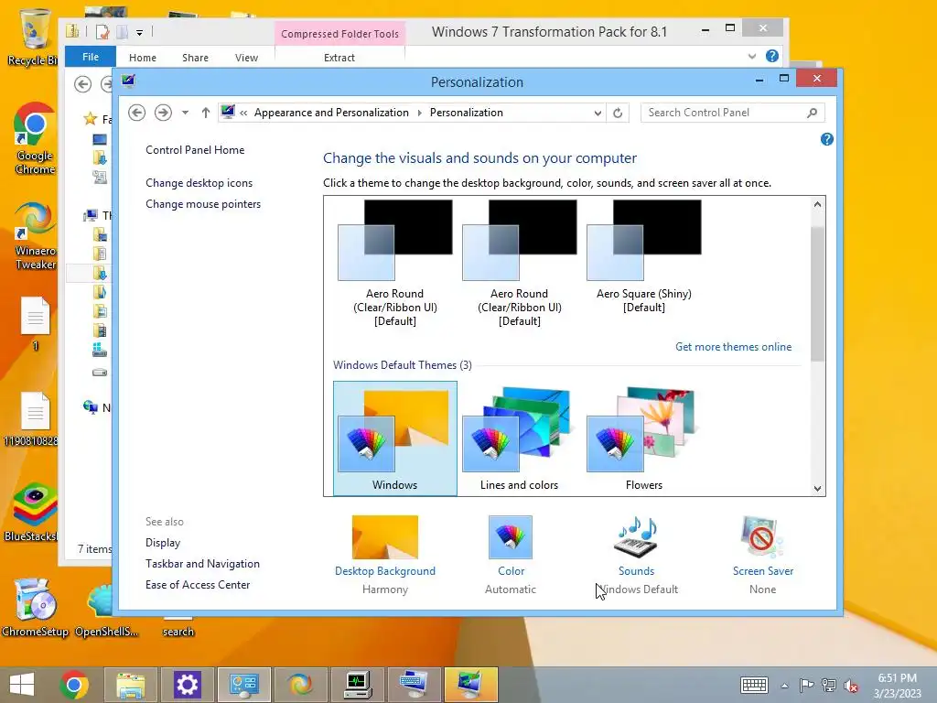This screenshot has width=937, height=703.
Task: Open Recycle Bin desktop icon
Action: (x=33, y=37)
